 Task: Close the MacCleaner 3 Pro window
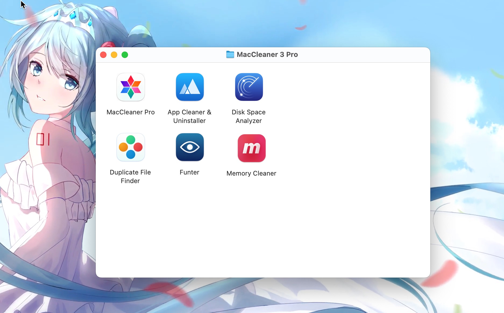pyautogui.click(x=103, y=55)
